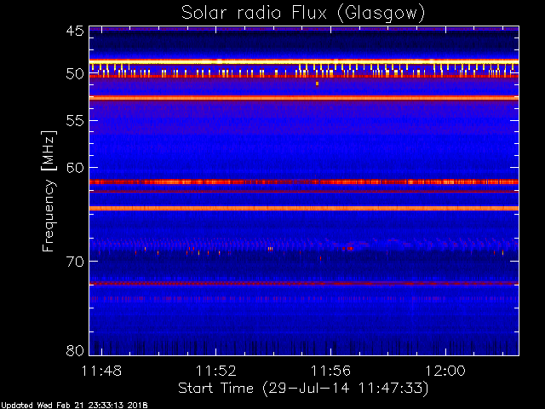
Task: Click the speckled red-orange band near 61.5 MHz
Action: 304,181
